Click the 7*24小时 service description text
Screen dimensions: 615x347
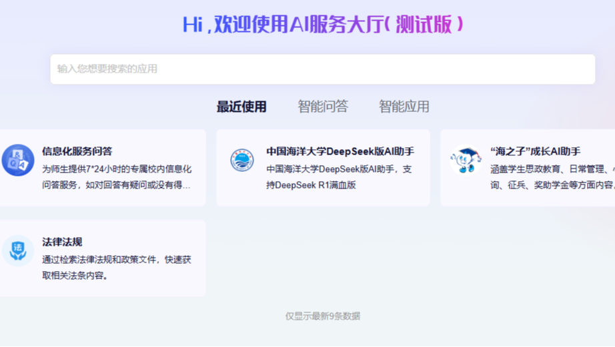(117, 176)
